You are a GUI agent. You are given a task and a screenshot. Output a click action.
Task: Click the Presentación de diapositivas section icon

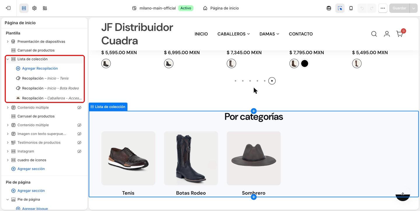tap(13, 41)
